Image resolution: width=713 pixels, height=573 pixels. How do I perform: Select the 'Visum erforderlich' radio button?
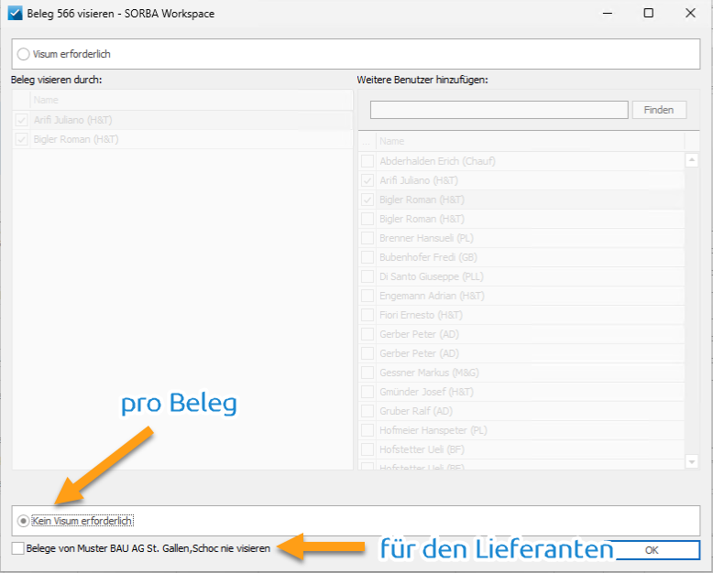[23, 55]
